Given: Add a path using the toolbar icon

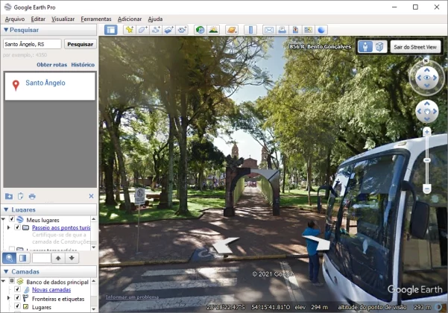Looking at the screenshot, I should point(156,30).
